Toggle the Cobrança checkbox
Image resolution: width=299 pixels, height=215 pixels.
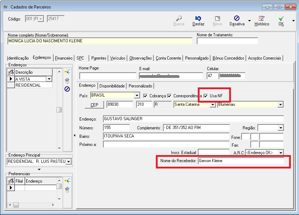(x=145, y=96)
